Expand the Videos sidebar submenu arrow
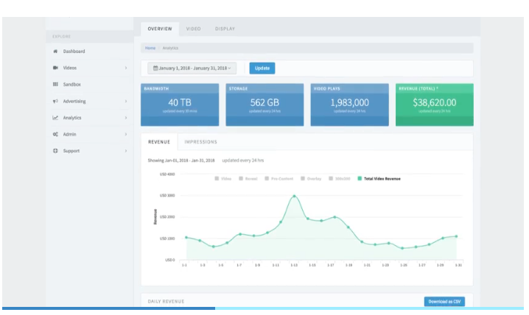This screenshot has height=315, width=529. point(126,68)
